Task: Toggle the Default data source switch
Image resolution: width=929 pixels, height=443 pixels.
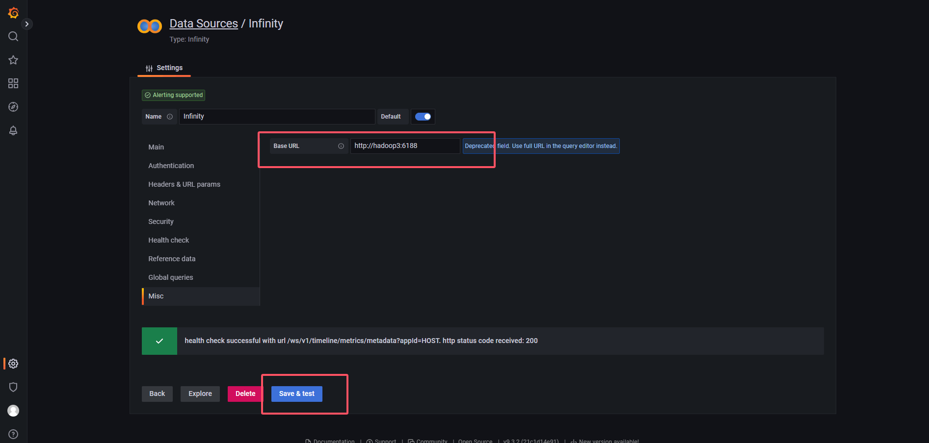Action: point(423,117)
